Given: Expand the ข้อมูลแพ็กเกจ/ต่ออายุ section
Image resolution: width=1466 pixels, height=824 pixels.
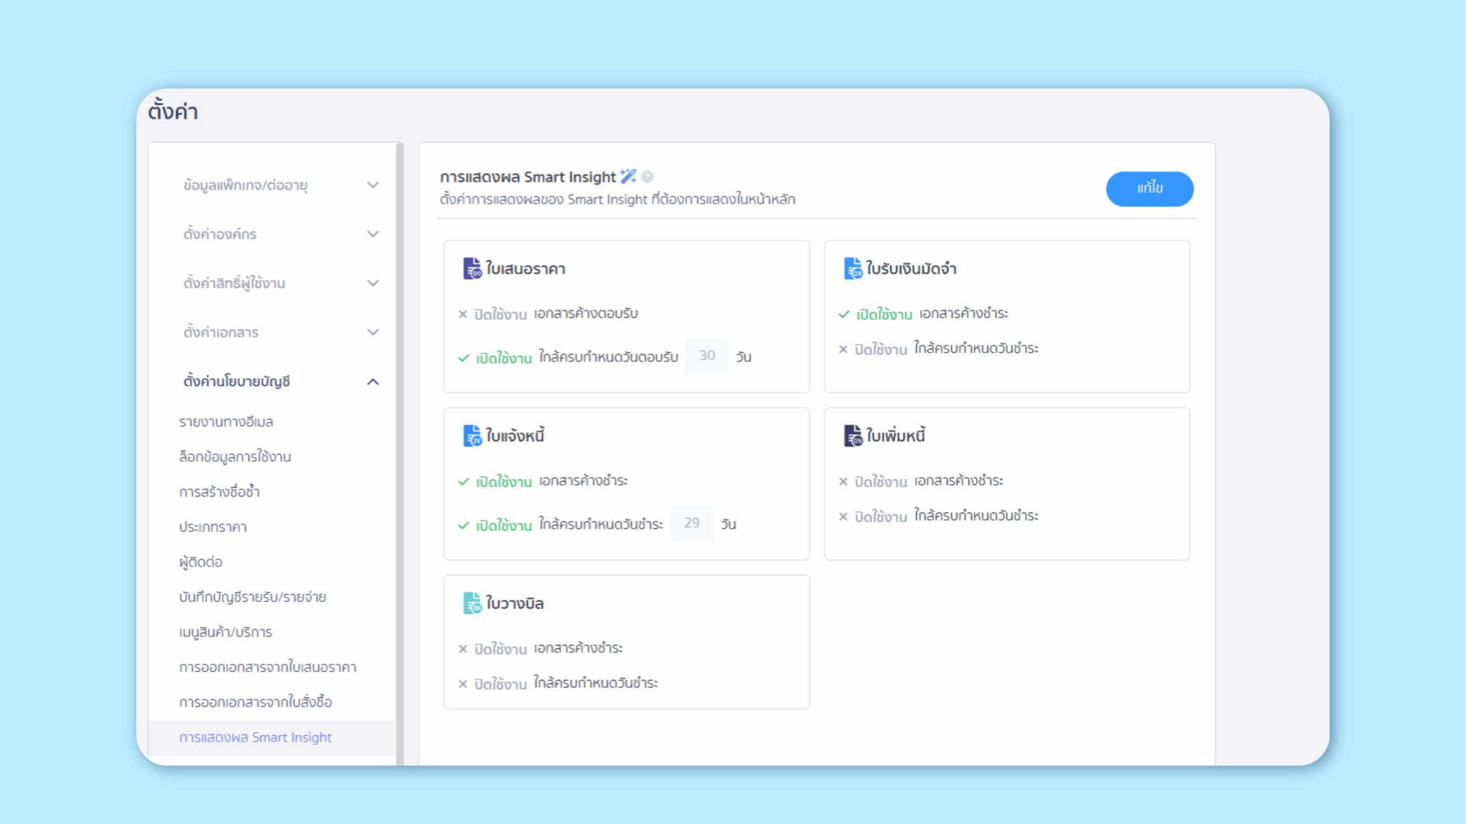Looking at the screenshot, I should [x=373, y=185].
